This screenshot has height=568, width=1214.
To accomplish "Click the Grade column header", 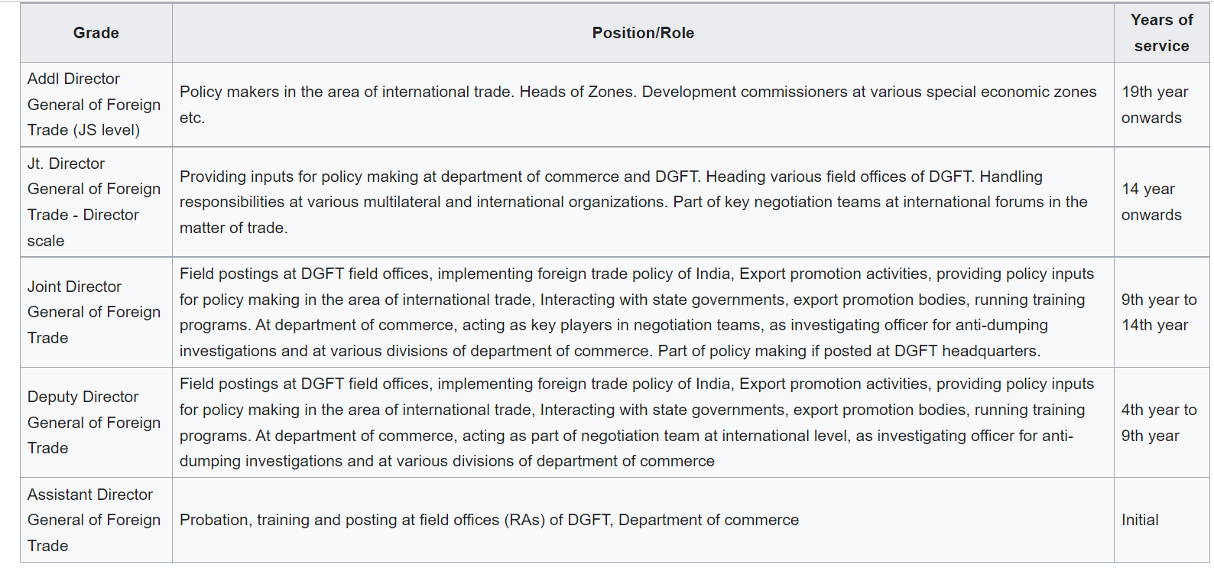I will point(96,33).
